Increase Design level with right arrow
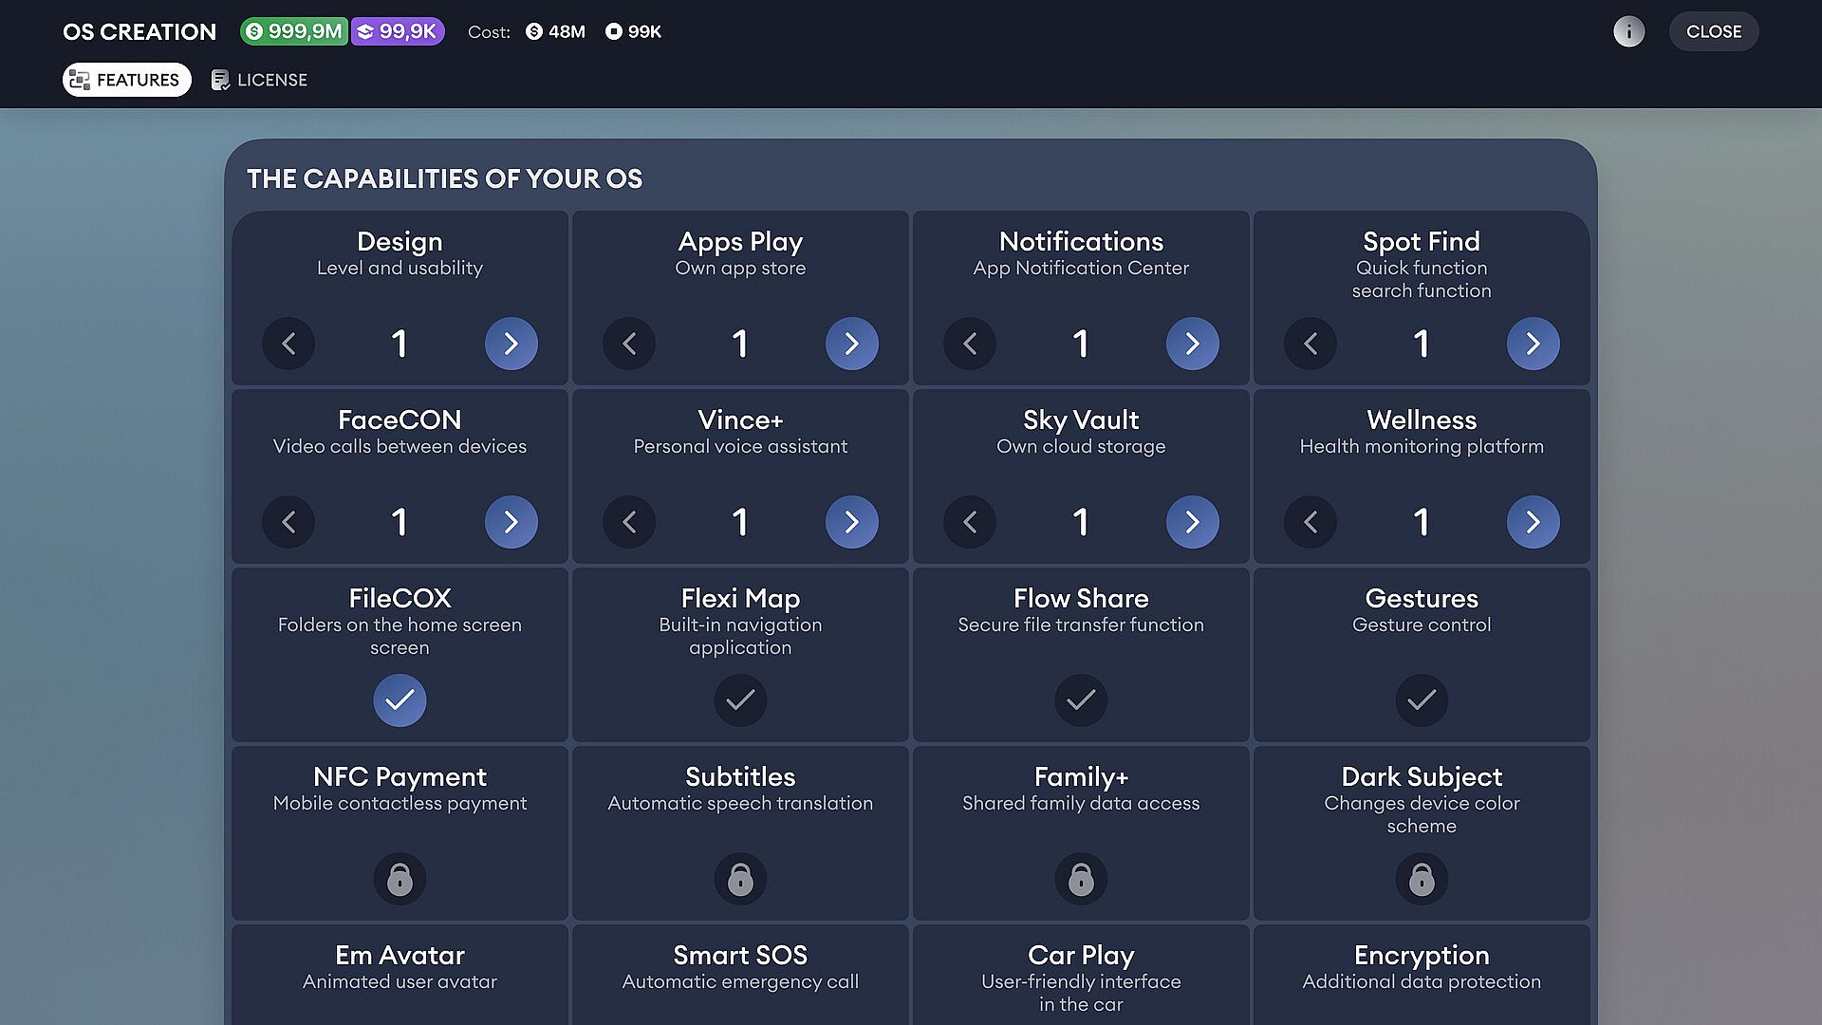Viewport: 1822px width, 1025px height. 511,344
